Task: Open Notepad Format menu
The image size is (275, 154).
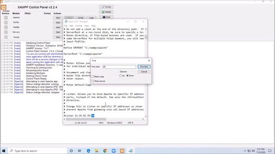Action: pos(79,26)
